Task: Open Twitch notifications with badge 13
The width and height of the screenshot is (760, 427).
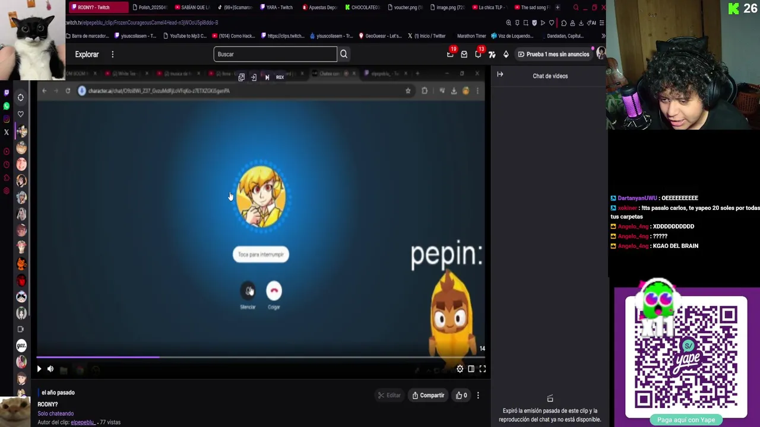Action: 478,54
